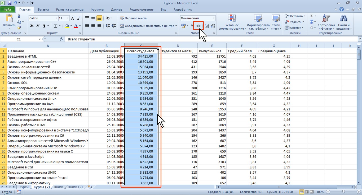Screen dimensions: 362x195
Task: Click the percent style icon
Action: point(192,26)
